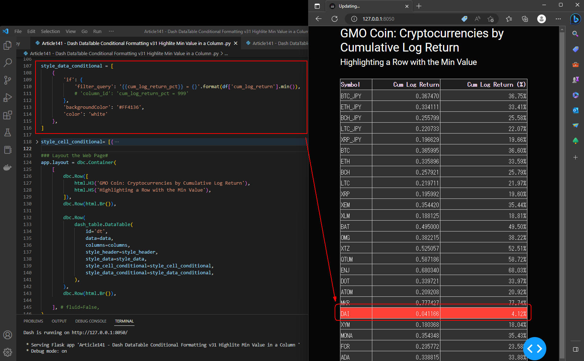Click the Read aloud icon
584x361 pixels.
pyautogui.click(x=477, y=19)
